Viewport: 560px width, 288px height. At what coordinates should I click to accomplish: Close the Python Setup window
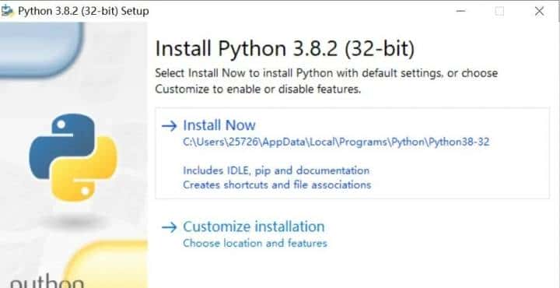(x=539, y=11)
